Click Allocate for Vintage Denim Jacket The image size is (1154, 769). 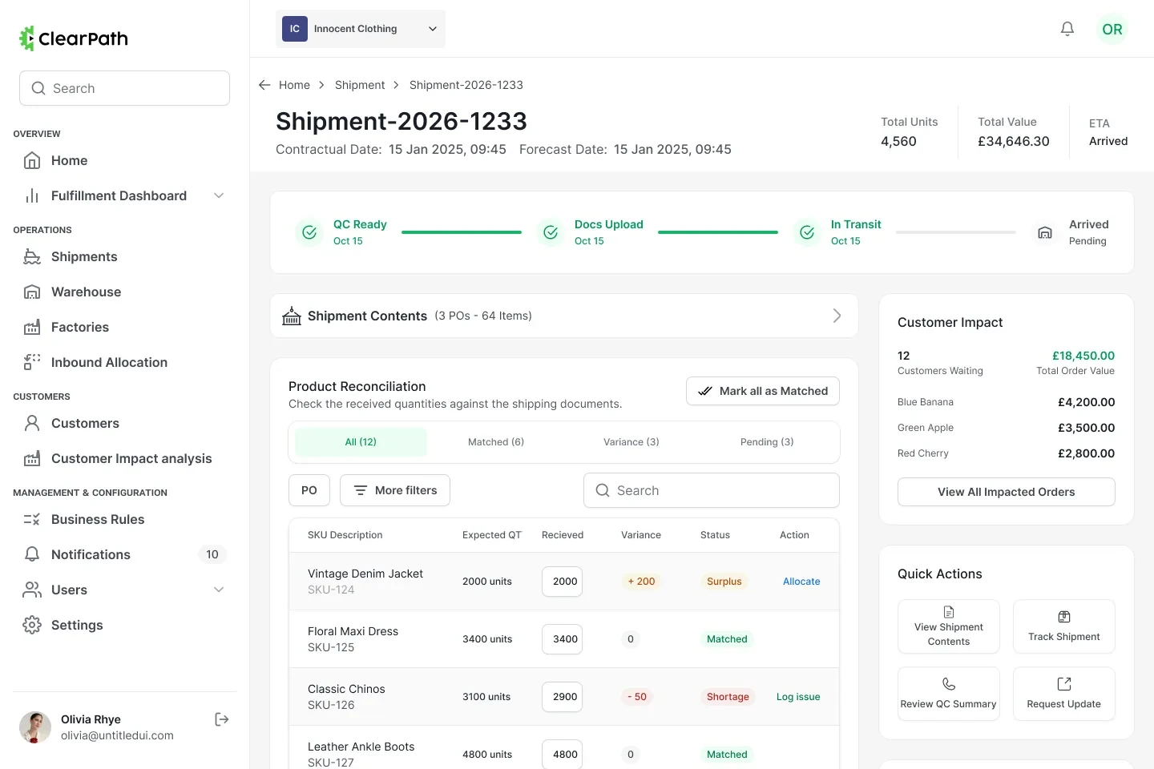pyautogui.click(x=801, y=582)
